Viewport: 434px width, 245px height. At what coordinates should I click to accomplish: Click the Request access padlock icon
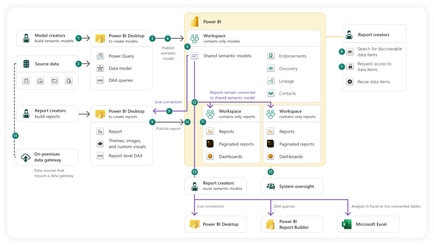(351, 67)
